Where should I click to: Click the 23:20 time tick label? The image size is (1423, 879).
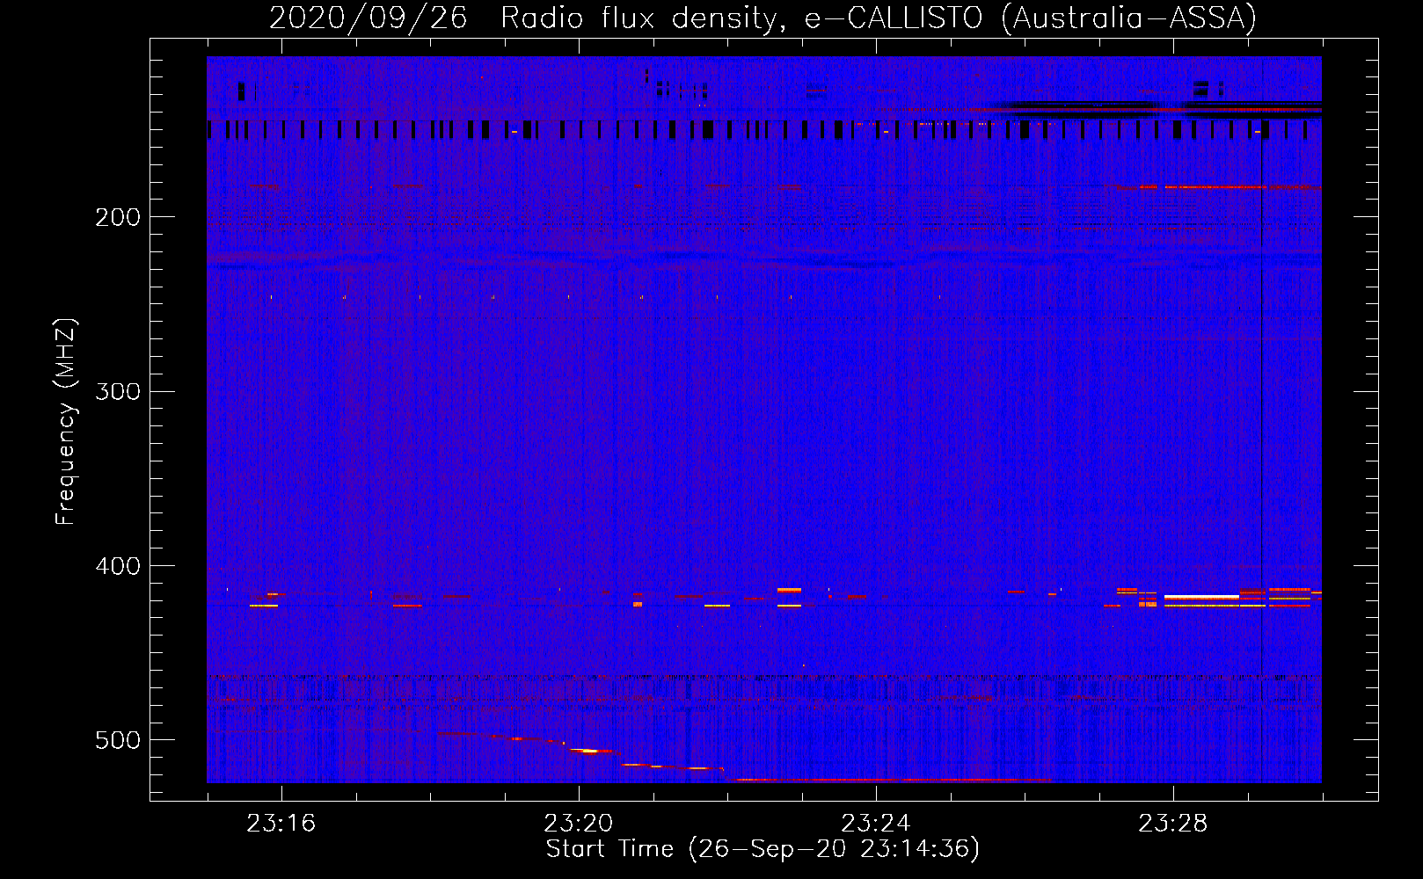click(x=579, y=824)
